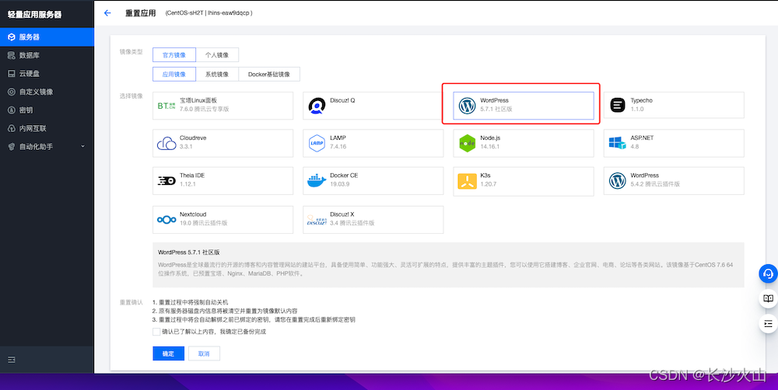Screen dimensions: 778x390
Task: Expand the 自动化助手 chevron
Action: pos(83,146)
